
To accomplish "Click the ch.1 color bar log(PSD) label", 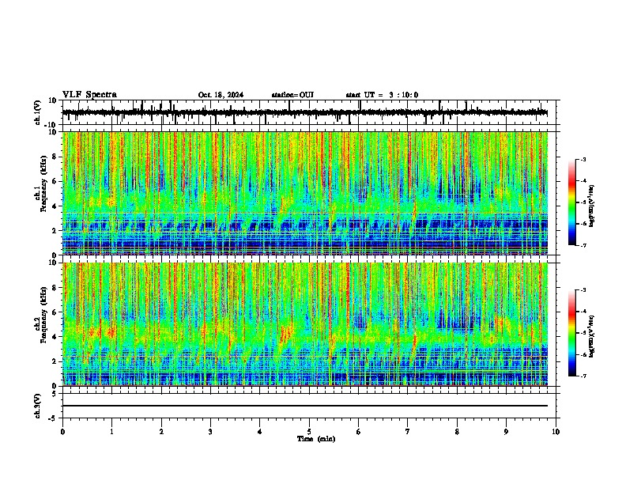I will coord(592,206).
